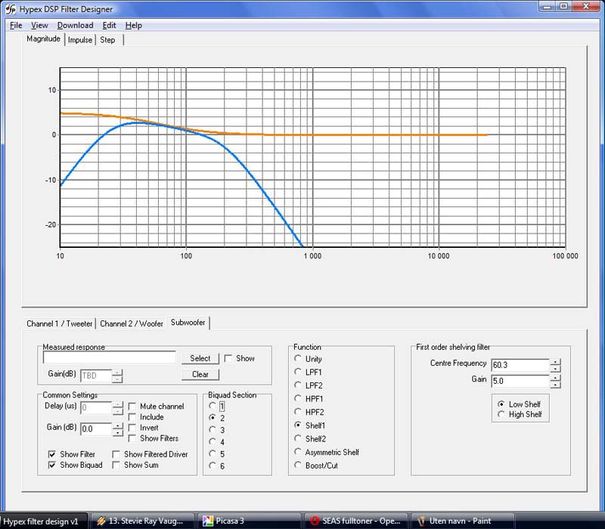Select the High Shelf option
The image size is (605, 529).
[501, 414]
